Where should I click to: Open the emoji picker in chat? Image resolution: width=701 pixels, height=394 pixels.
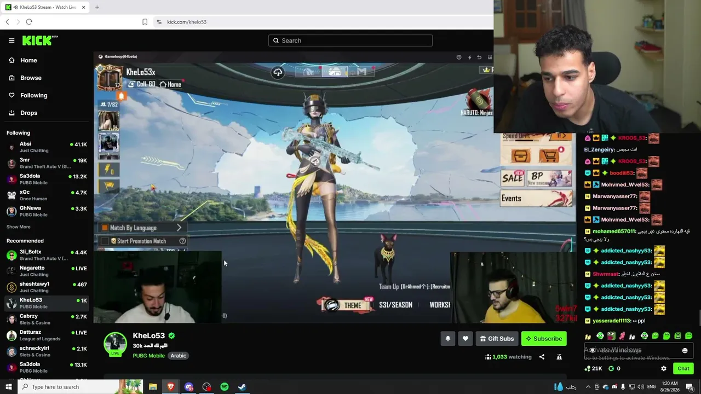(685, 351)
